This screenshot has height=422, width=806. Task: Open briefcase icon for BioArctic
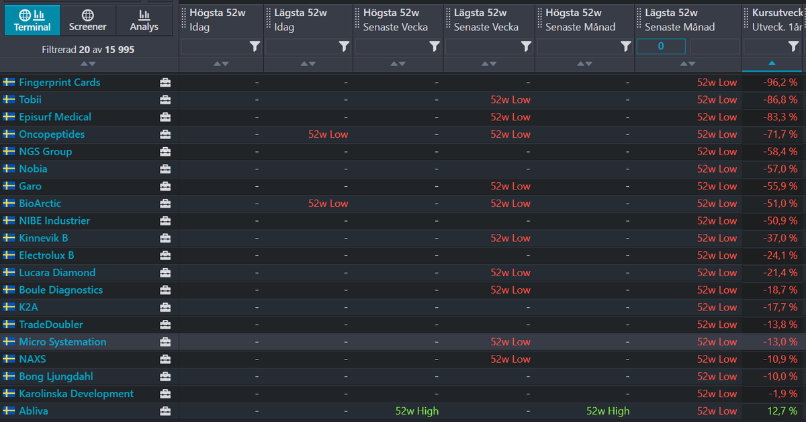tap(165, 204)
